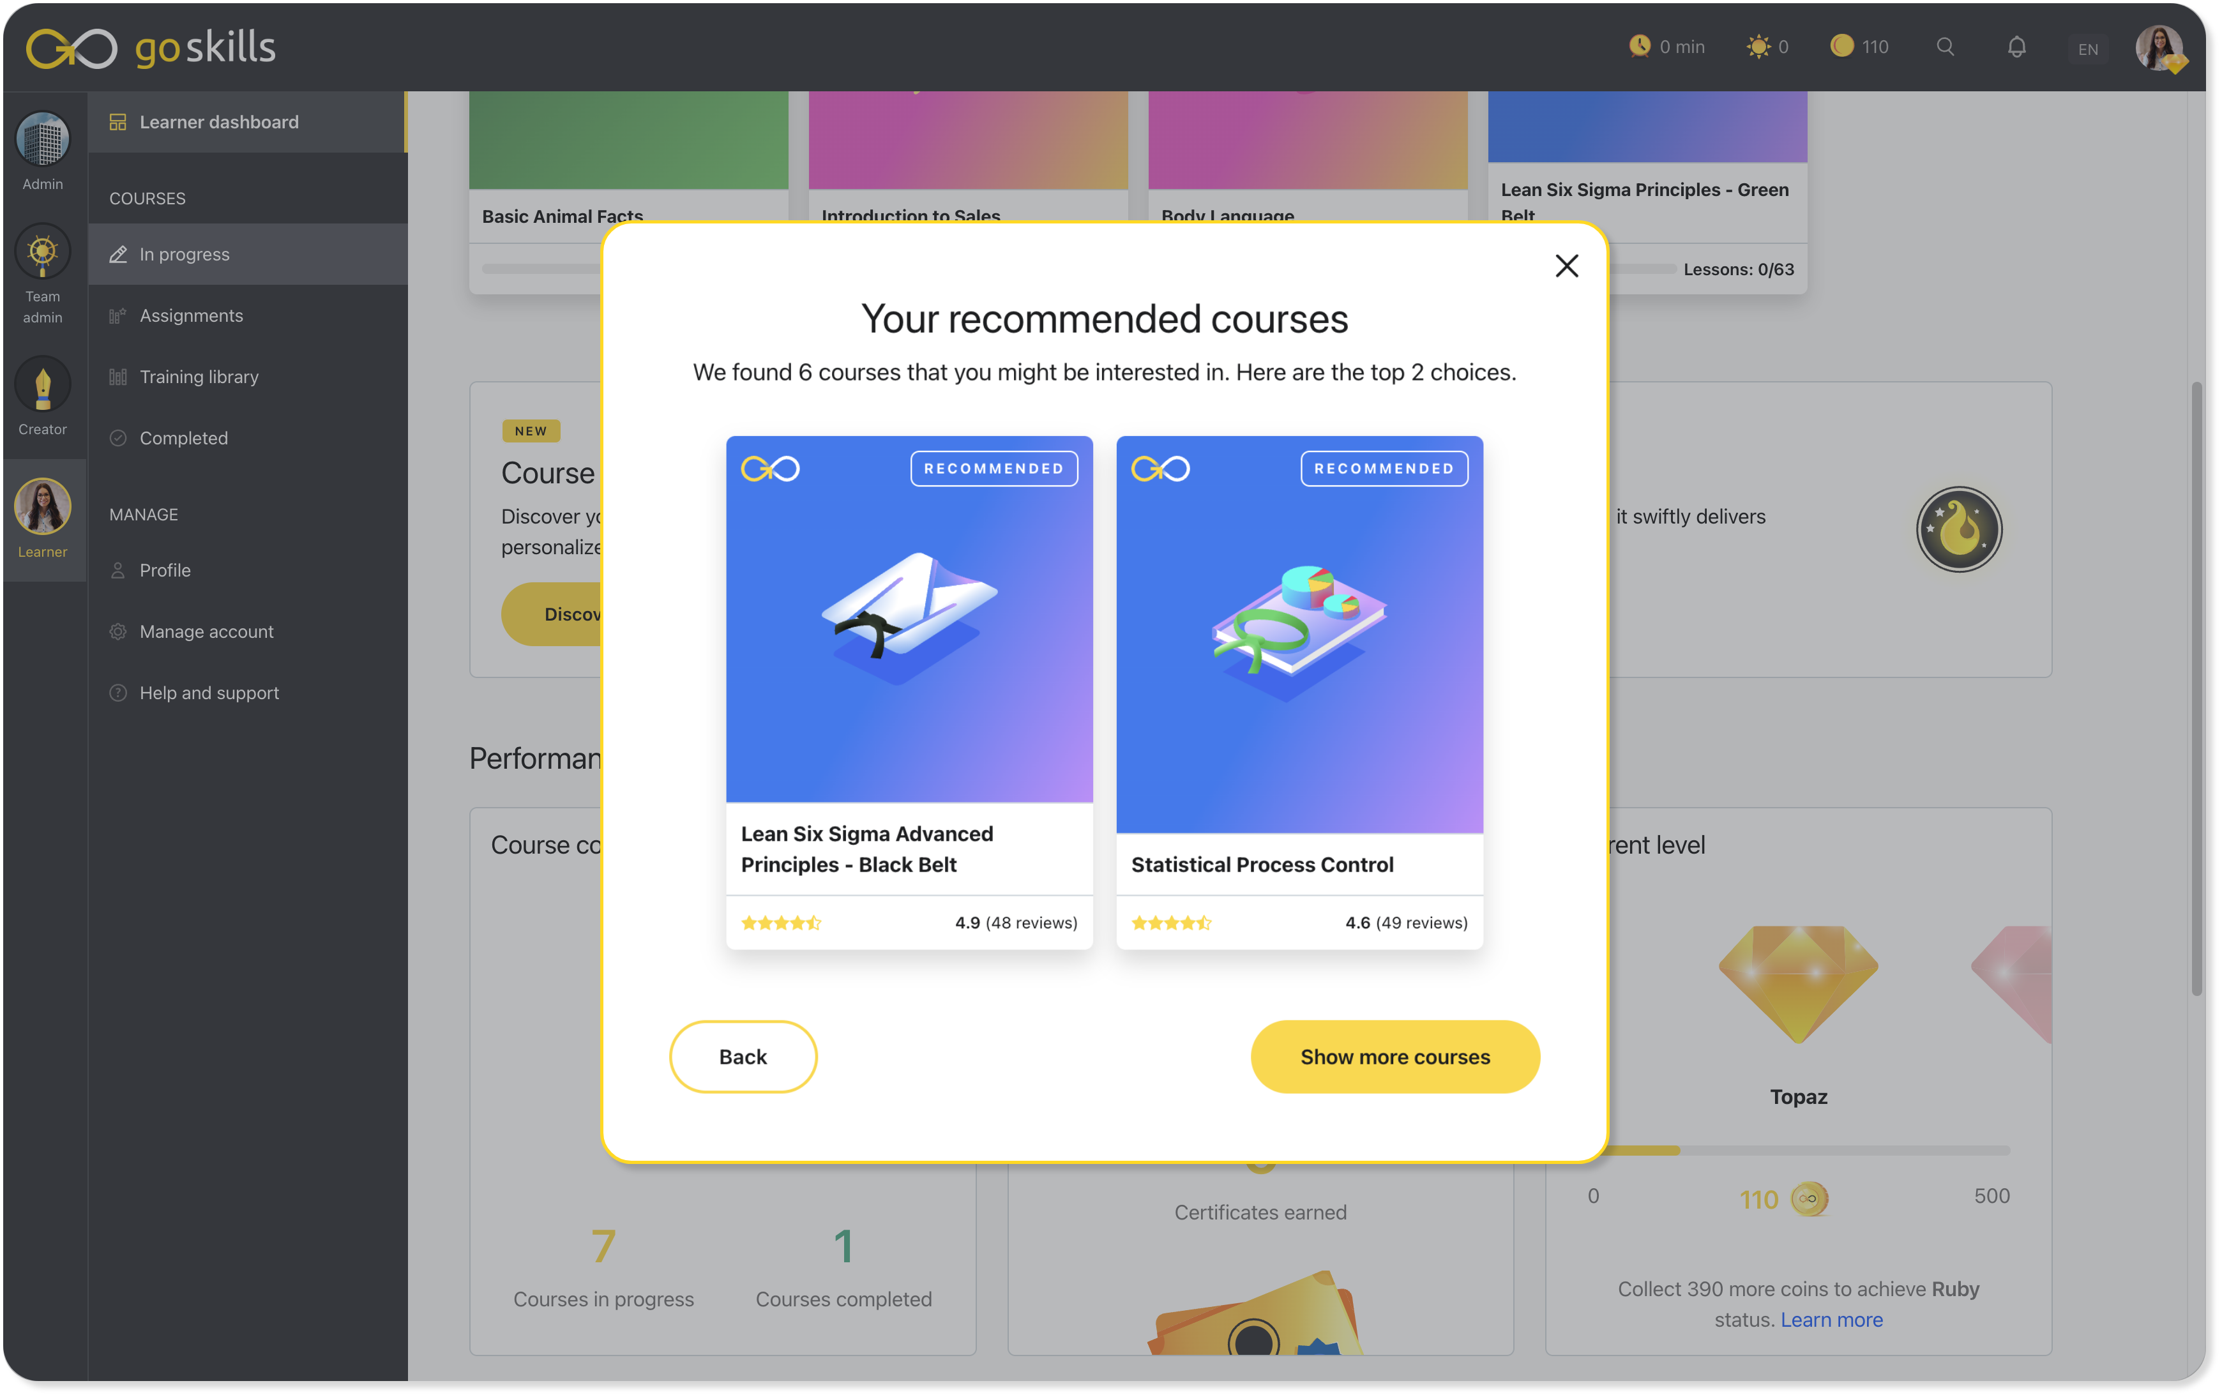Click the Back button in modal
2222x1397 pixels.
pyautogui.click(x=743, y=1056)
